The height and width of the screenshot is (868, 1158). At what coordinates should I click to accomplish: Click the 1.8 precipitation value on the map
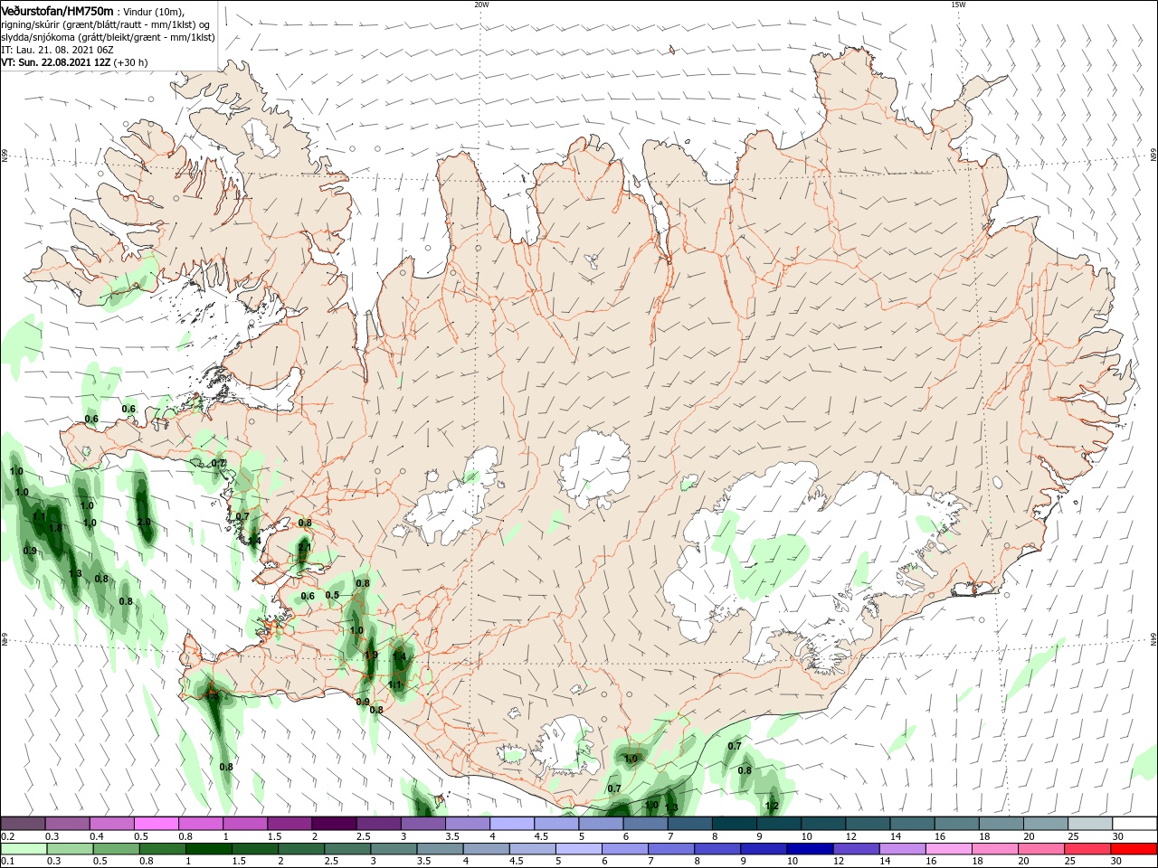click(x=55, y=528)
